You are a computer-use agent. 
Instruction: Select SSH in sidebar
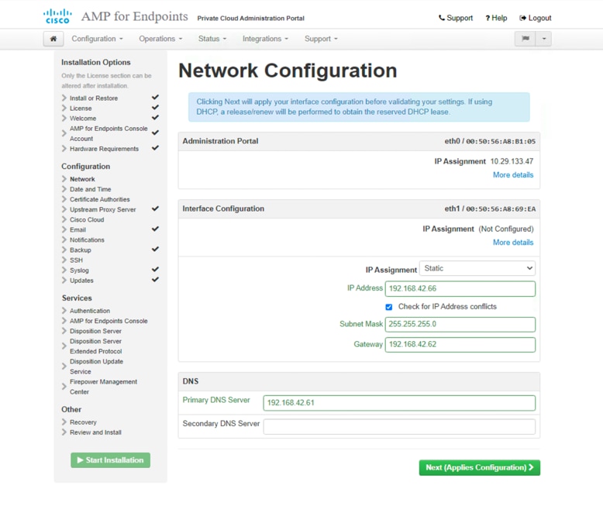coord(76,260)
